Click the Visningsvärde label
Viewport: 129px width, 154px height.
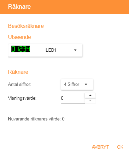tap(22, 98)
